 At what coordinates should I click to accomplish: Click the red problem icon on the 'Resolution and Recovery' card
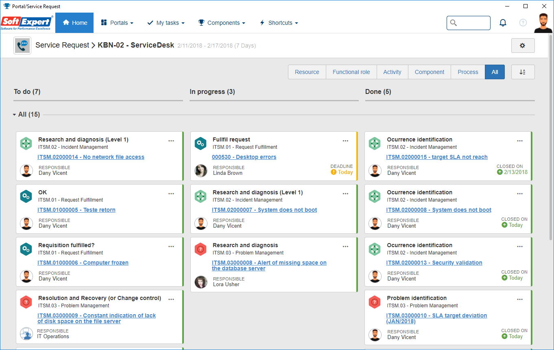26,302
